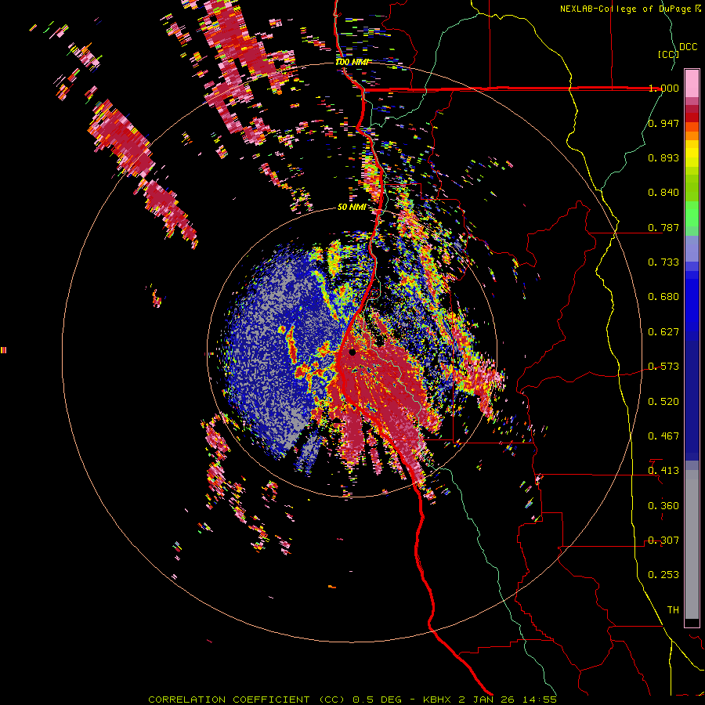Click the 0.840 value on the color scale
This screenshot has width=705, height=705.
pos(663,192)
